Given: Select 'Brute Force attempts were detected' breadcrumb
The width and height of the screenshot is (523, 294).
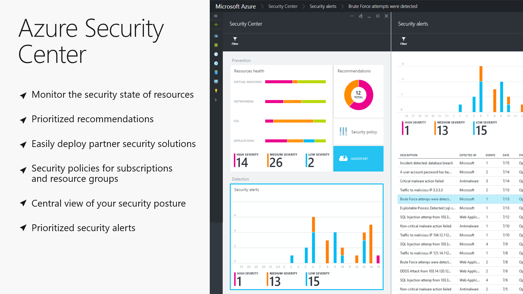Looking at the screenshot, I should (x=383, y=6).
